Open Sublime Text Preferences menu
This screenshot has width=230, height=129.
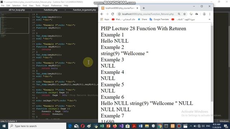[56, 6]
